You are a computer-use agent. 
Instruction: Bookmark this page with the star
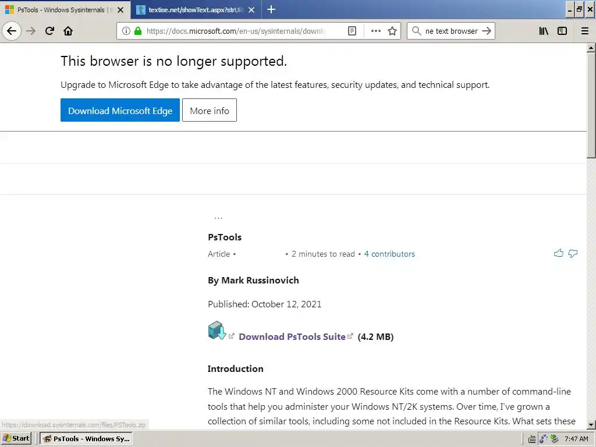392,31
